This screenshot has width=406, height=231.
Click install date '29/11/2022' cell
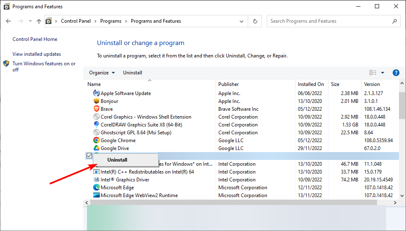point(310,148)
